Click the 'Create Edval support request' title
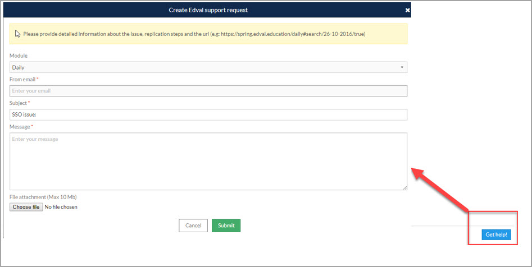This screenshot has height=267, width=532. tap(208, 10)
